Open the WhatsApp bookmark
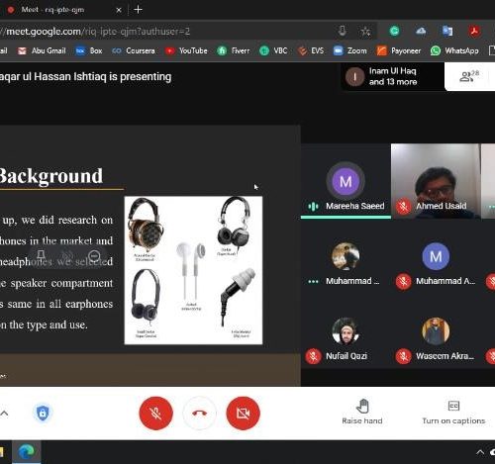The image size is (495, 464). coord(454,50)
